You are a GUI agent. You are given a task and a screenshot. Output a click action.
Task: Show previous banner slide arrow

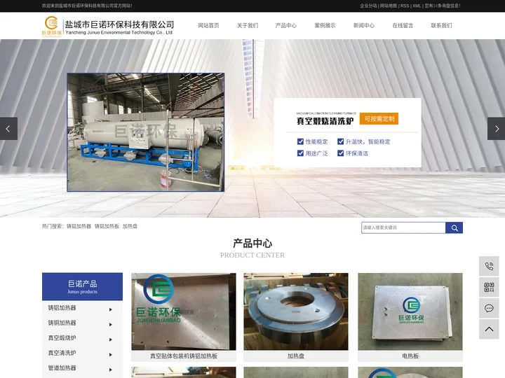pyautogui.click(x=8, y=129)
